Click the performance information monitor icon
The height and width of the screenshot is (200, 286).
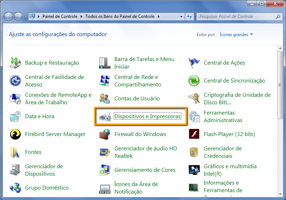click(194, 188)
